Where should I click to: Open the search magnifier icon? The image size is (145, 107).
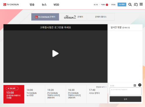click(130, 4)
